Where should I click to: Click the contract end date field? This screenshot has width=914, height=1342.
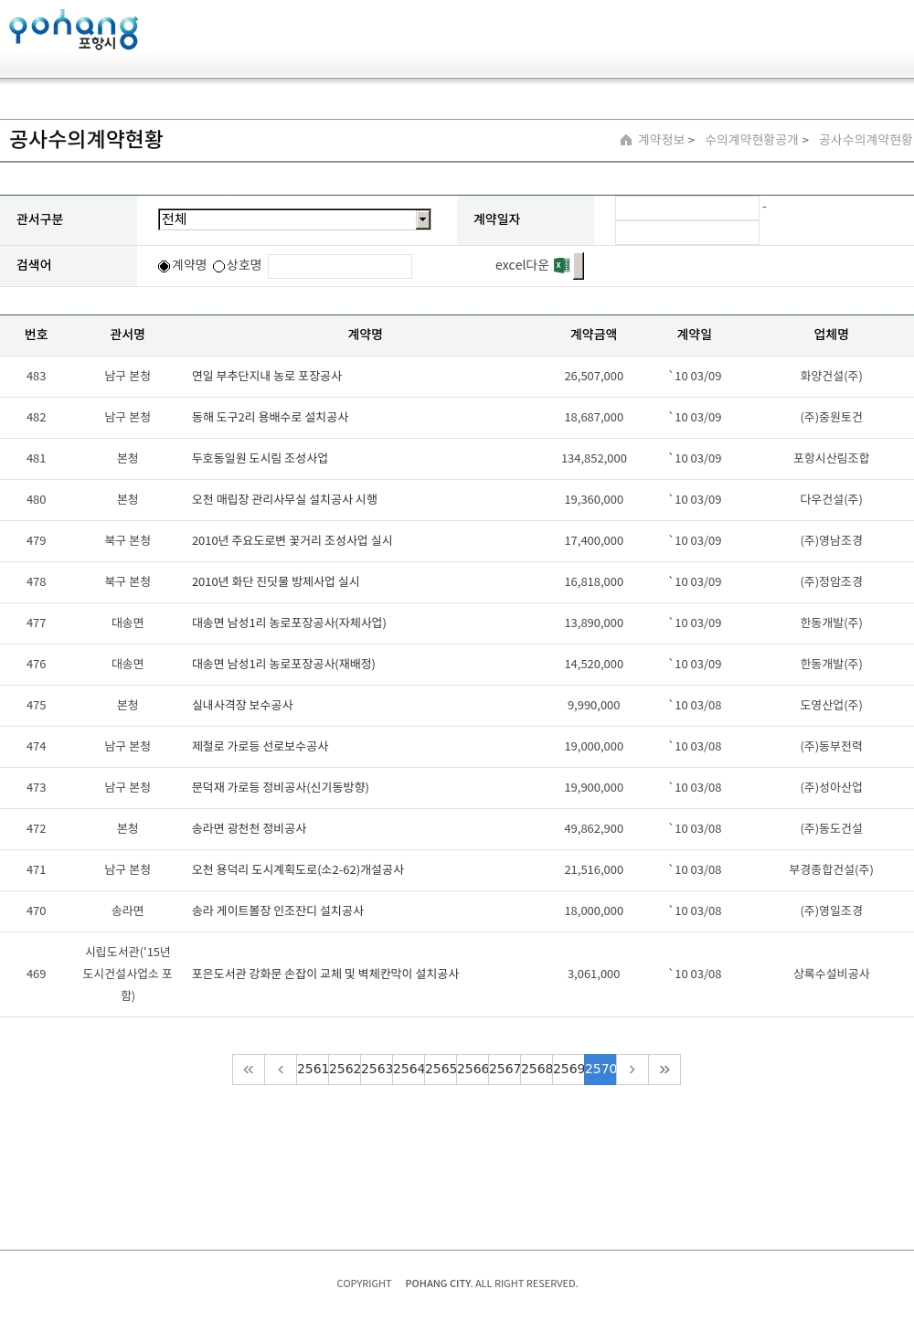(x=687, y=233)
